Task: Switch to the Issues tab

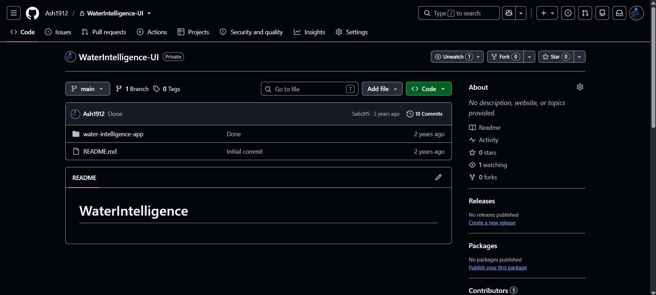Action: pos(58,32)
